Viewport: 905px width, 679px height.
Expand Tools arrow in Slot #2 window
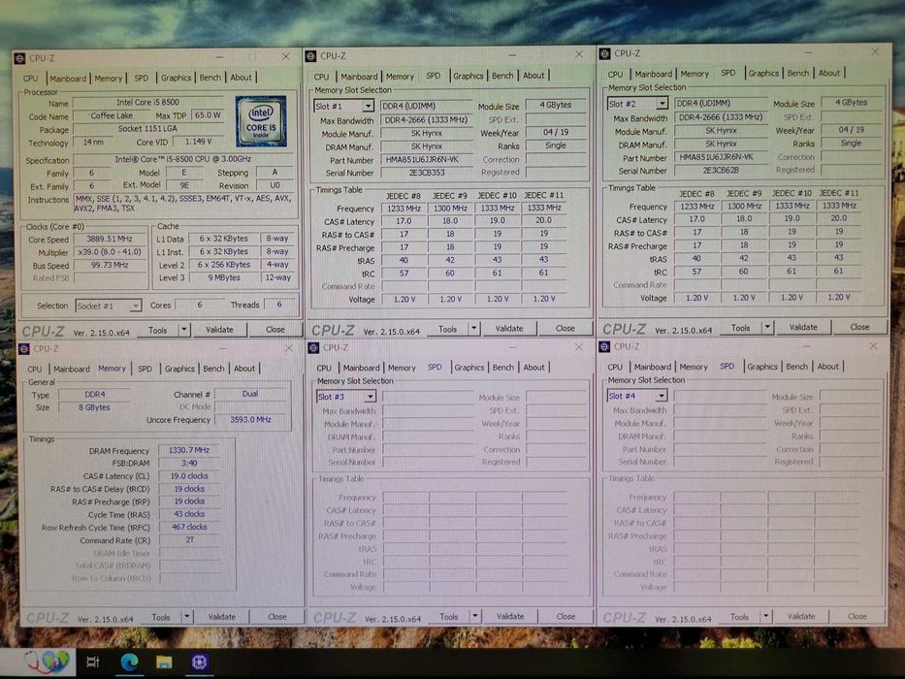tap(767, 328)
